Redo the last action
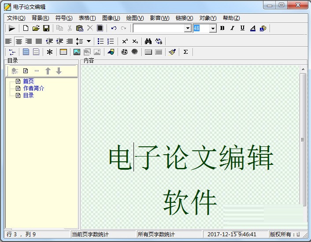The width and height of the screenshot is (311, 242). 124,28
